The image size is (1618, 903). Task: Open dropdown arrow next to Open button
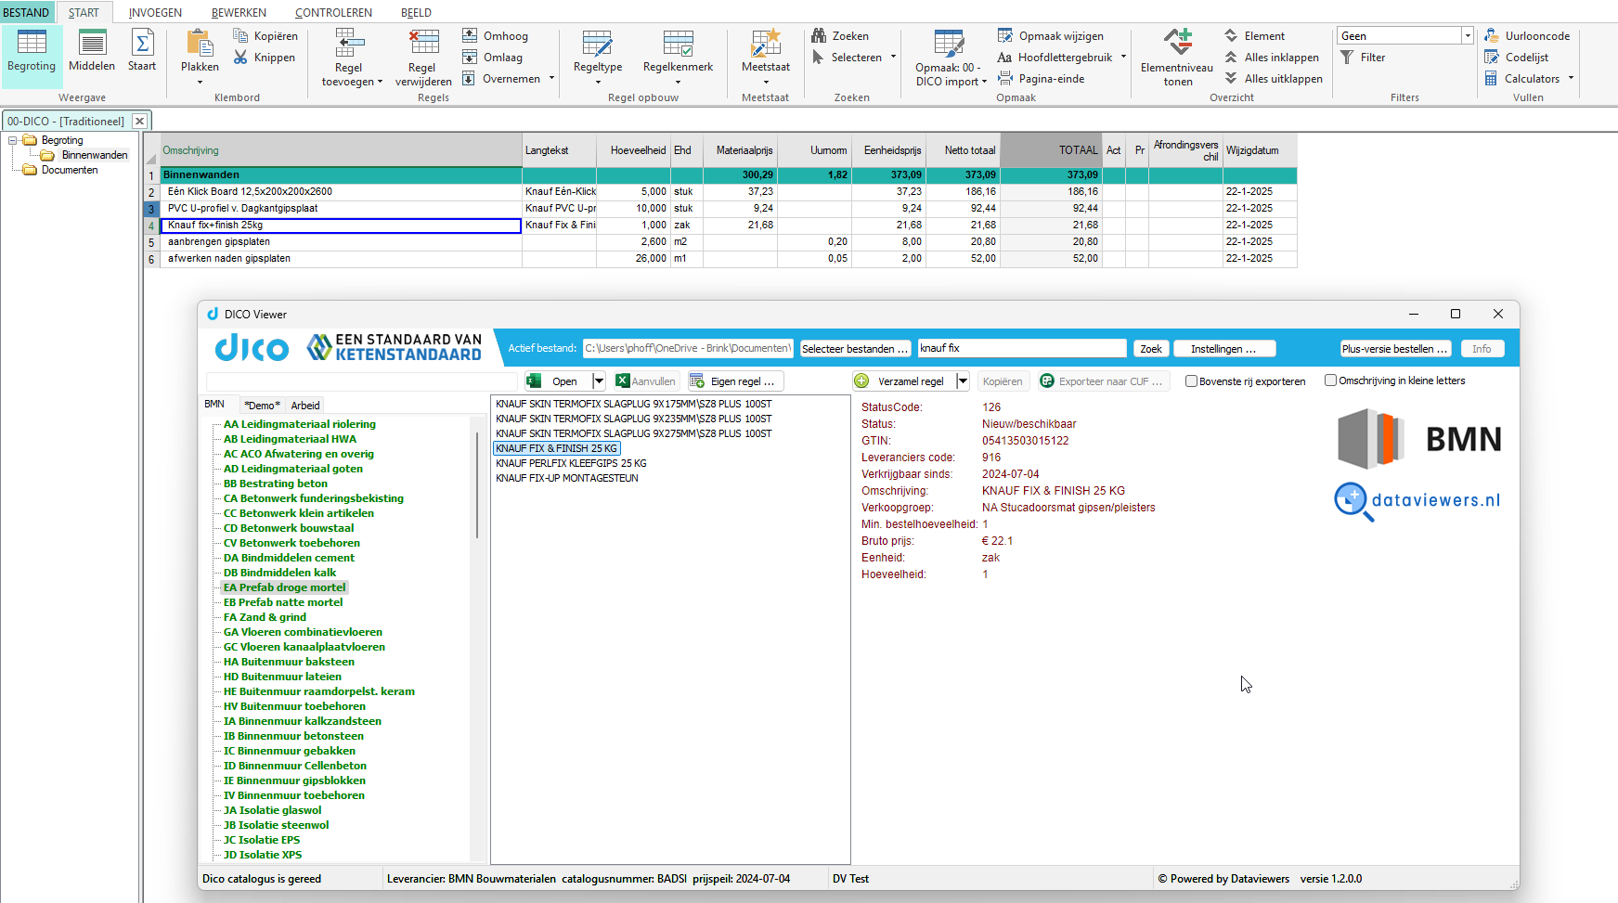click(599, 381)
